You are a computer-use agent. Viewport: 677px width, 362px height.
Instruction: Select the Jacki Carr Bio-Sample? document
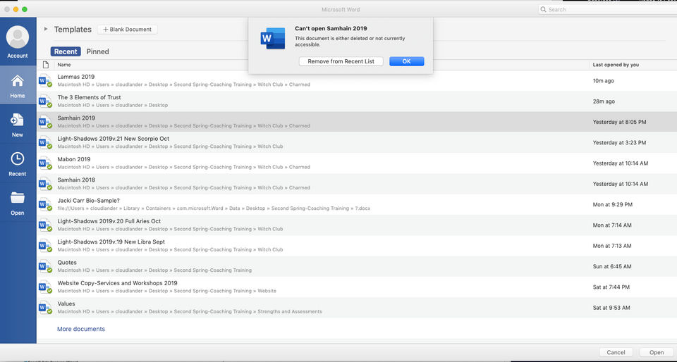pos(89,201)
